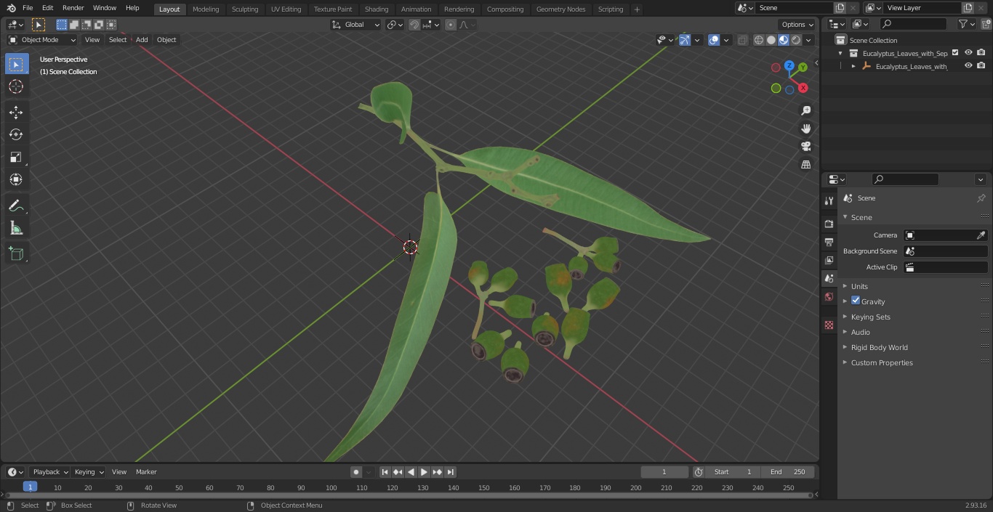This screenshot has width=993, height=512.
Task: Click the pan view hand icon
Action: click(x=805, y=129)
